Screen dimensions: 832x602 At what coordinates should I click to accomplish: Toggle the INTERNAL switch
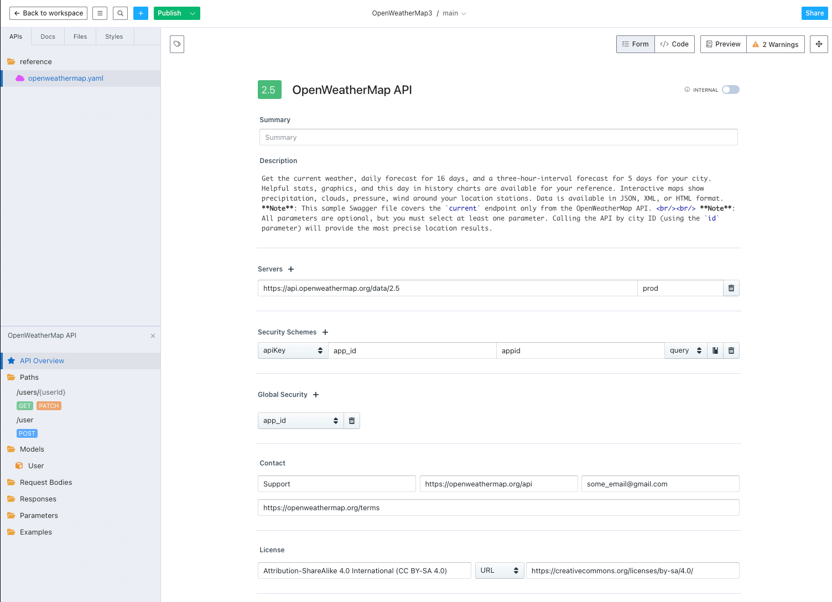point(731,90)
